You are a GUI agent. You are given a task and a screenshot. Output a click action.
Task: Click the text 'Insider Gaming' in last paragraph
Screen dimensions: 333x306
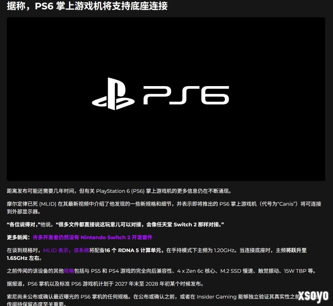point(217,297)
